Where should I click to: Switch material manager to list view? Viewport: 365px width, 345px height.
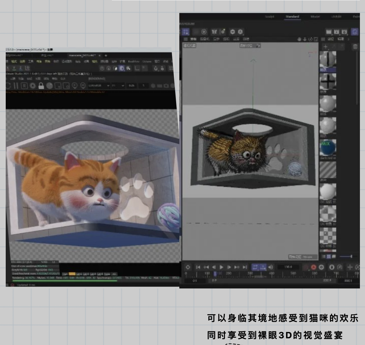click(x=324, y=256)
